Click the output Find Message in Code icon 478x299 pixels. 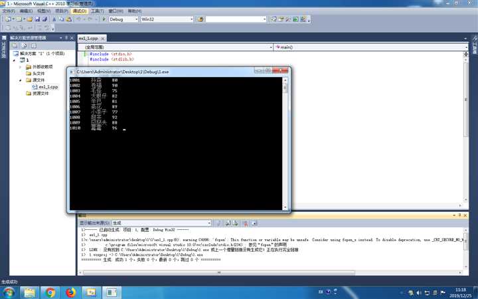coord(218,223)
